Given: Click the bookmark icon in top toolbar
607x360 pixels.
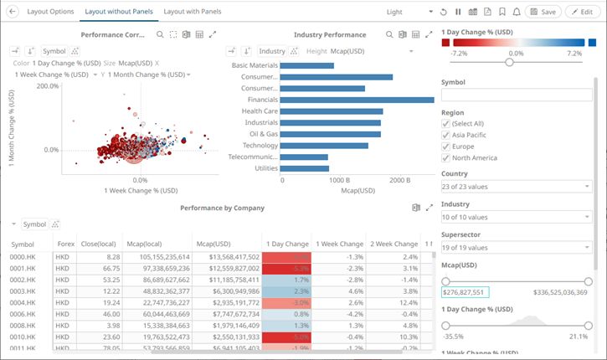Looking at the screenshot, I should tap(501, 12).
